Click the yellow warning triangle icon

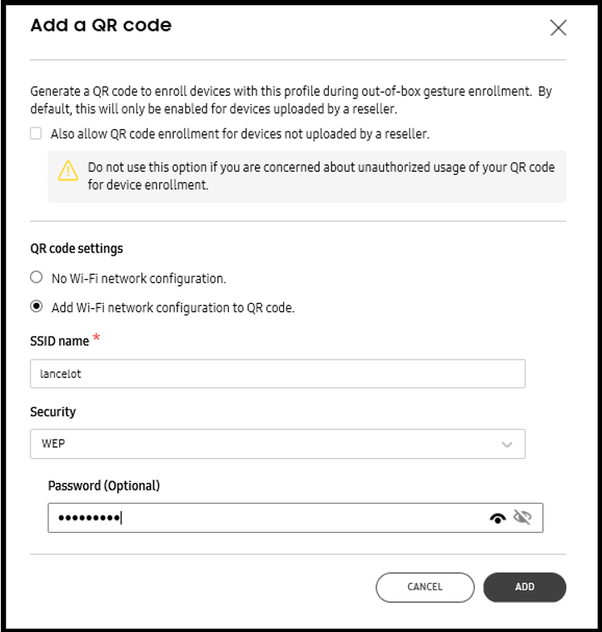click(68, 171)
